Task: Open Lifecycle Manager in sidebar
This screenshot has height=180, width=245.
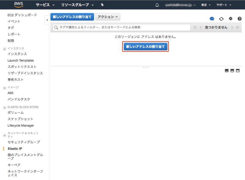Action: [x=21, y=125]
